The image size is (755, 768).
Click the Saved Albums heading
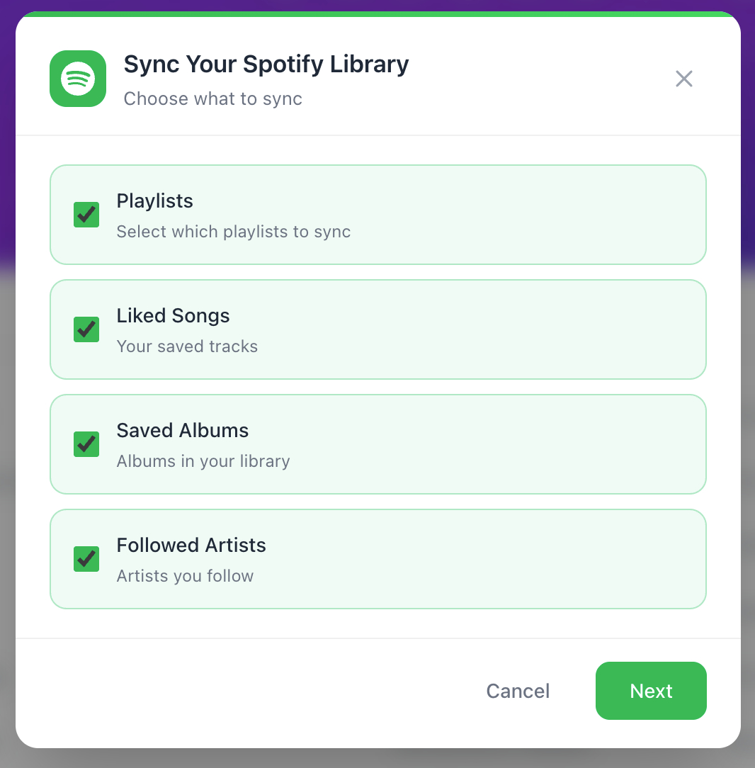[x=183, y=431]
